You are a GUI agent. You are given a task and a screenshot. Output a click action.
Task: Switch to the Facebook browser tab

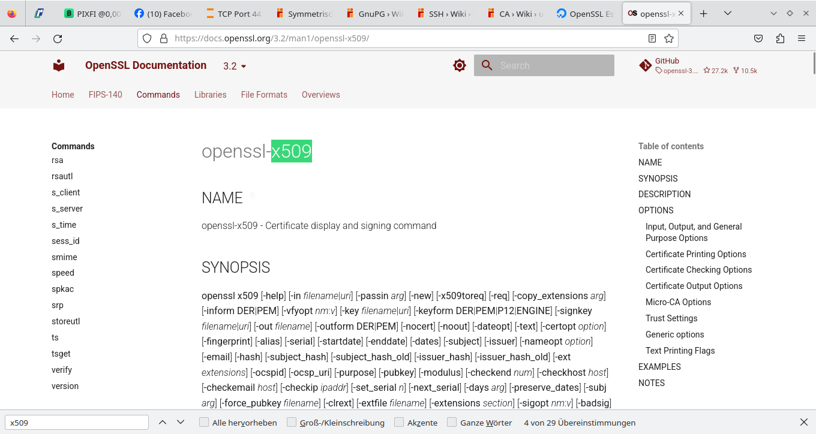[163, 13]
